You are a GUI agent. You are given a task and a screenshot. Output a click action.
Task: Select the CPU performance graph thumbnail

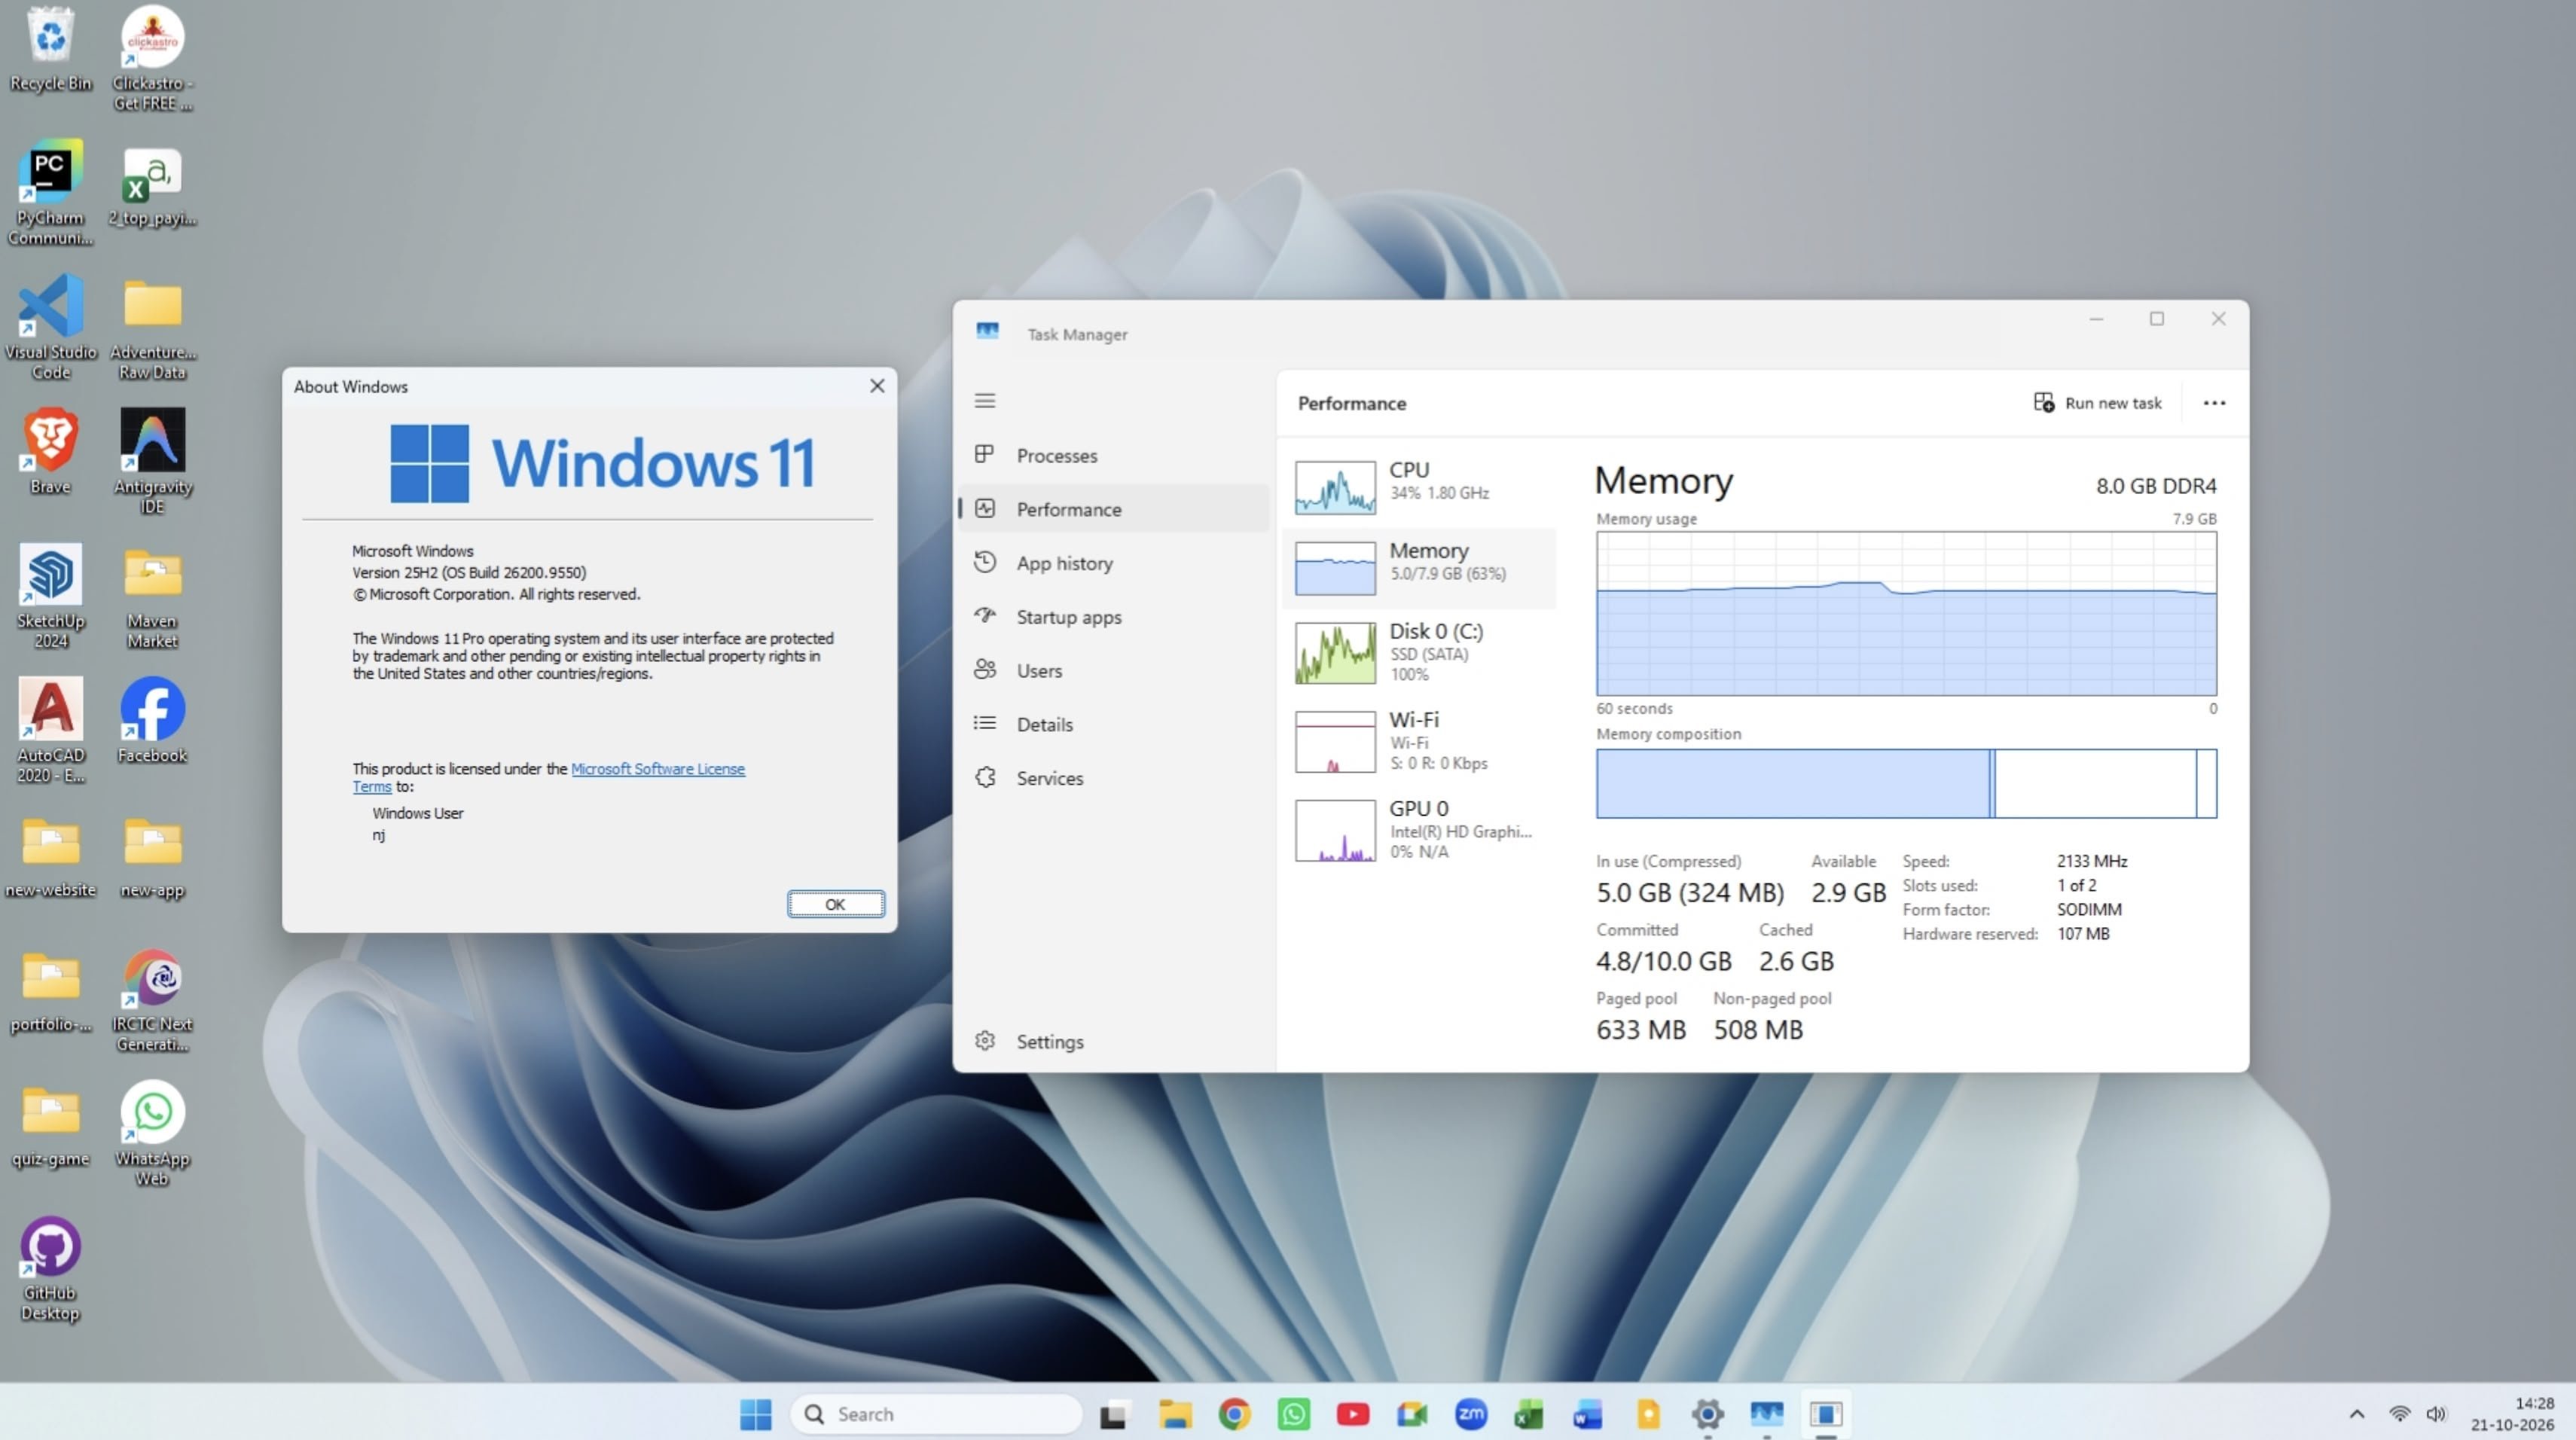(x=1335, y=487)
